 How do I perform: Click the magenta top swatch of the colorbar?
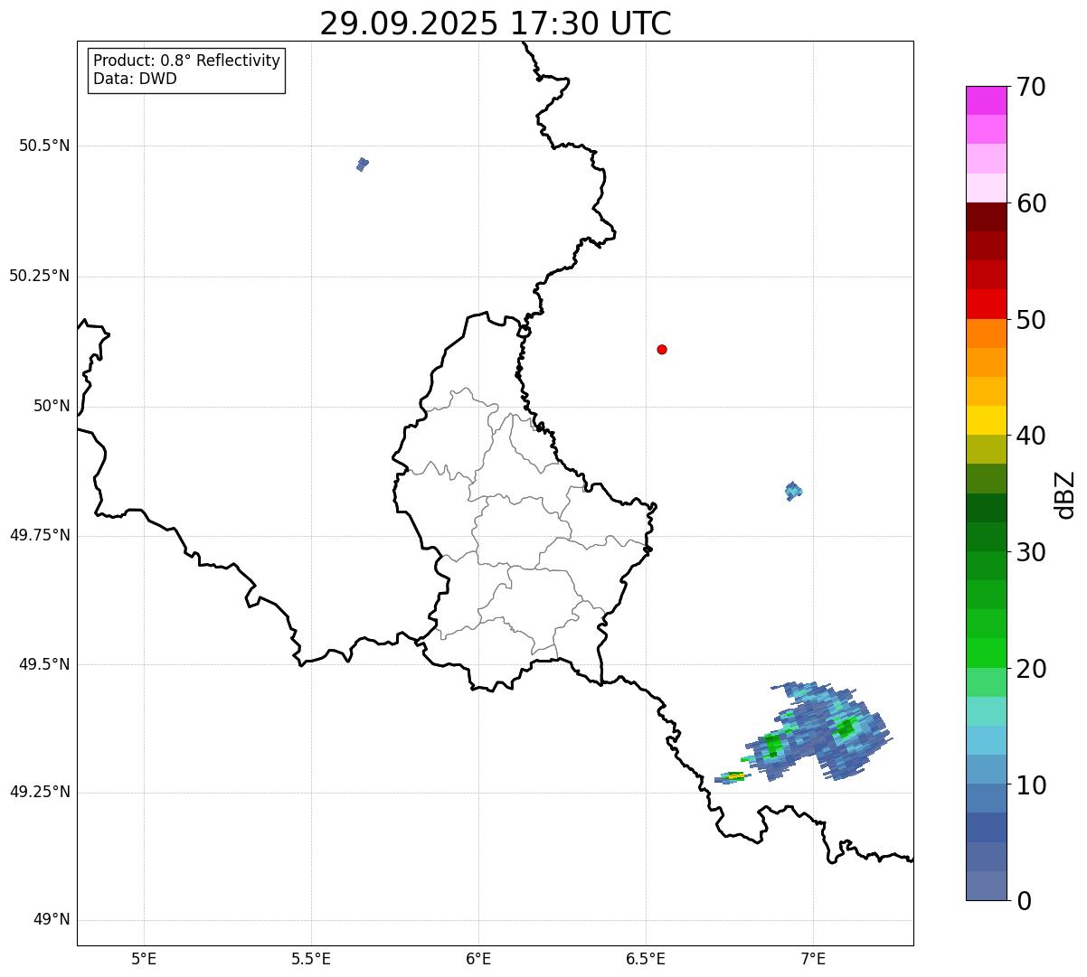point(986,100)
